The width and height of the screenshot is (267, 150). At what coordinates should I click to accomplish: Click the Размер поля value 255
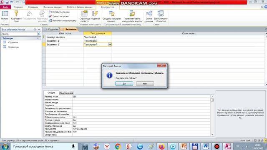141,96
